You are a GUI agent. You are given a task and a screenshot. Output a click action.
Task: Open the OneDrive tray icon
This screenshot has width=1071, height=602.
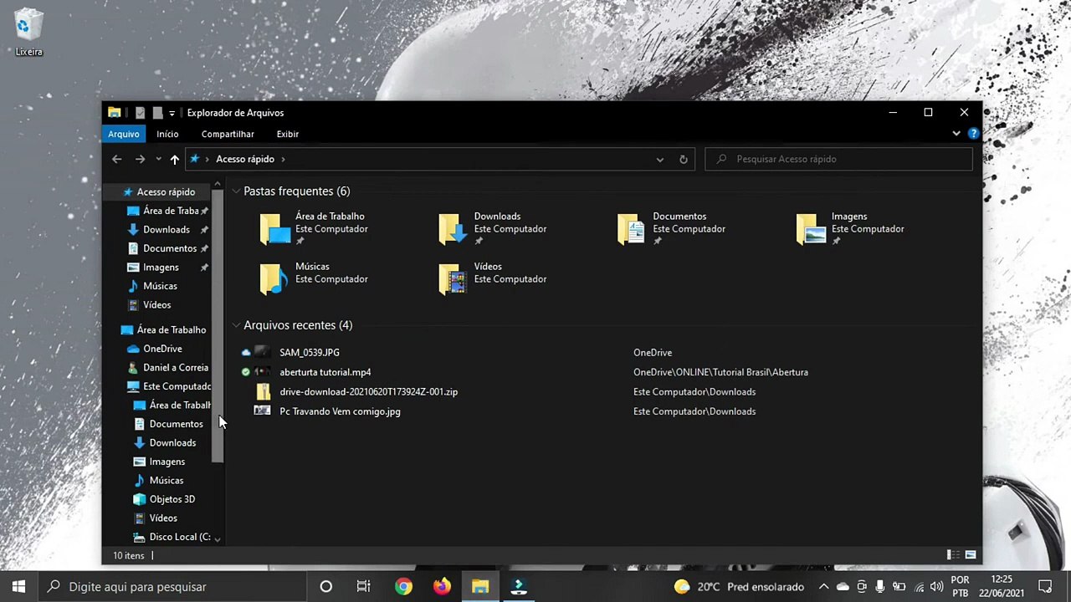pos(843,587)
